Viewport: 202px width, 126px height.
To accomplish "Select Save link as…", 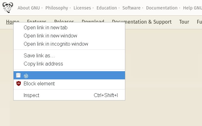I will (69, 55).
